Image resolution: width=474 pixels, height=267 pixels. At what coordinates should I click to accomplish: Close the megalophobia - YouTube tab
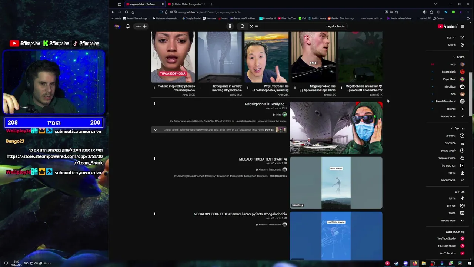point(162,4)
